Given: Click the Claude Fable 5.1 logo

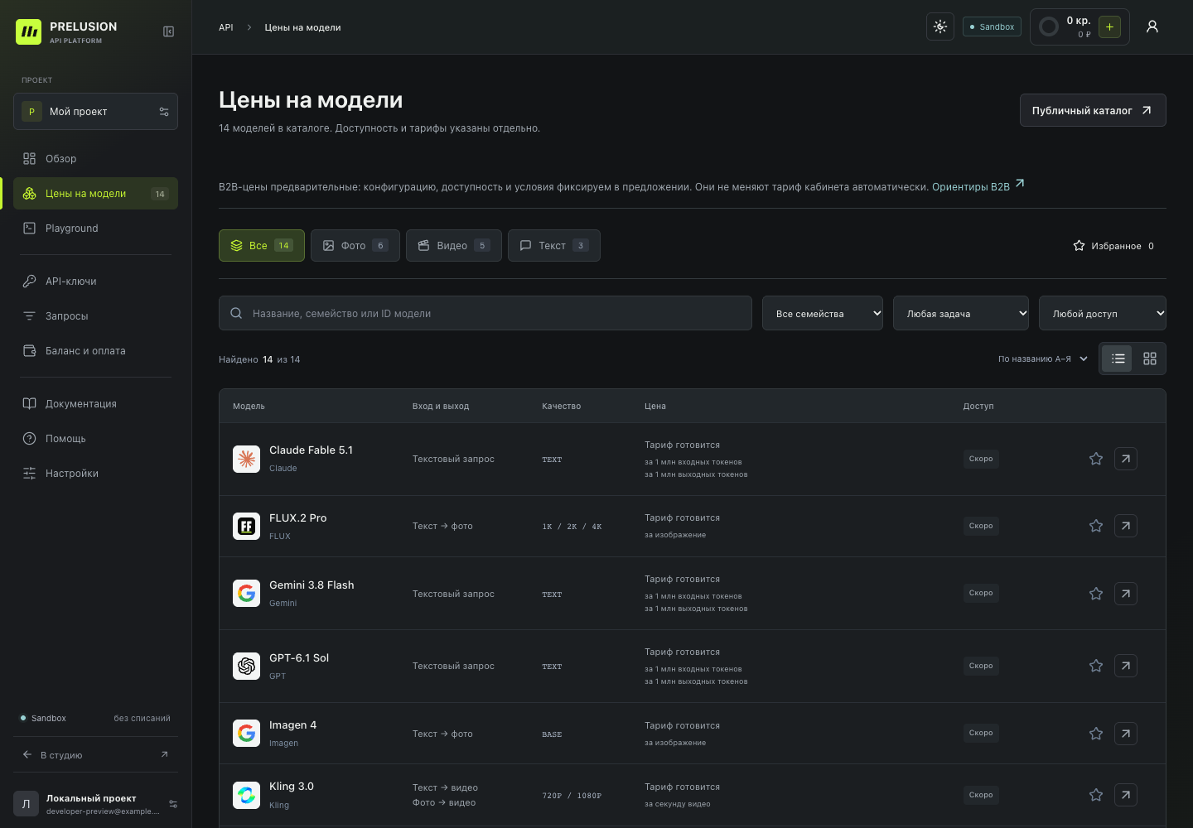Looking at the screenshot, I should pos(247,459).
